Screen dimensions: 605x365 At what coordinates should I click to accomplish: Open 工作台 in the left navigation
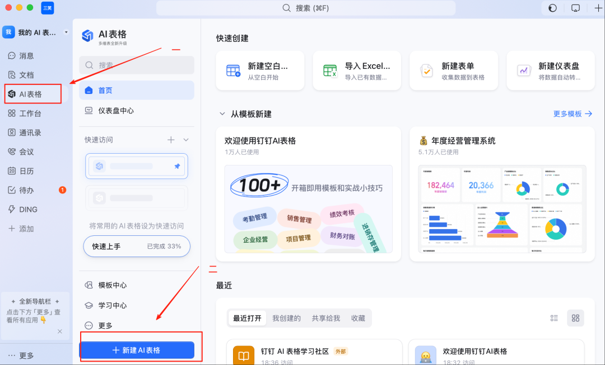[25, 113]
